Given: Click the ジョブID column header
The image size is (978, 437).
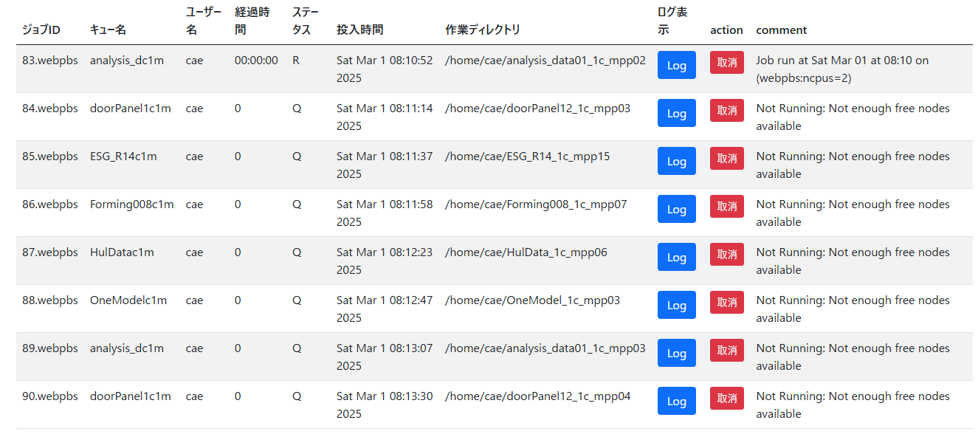Looking at the screenshot, I should (x=41, y=30).
